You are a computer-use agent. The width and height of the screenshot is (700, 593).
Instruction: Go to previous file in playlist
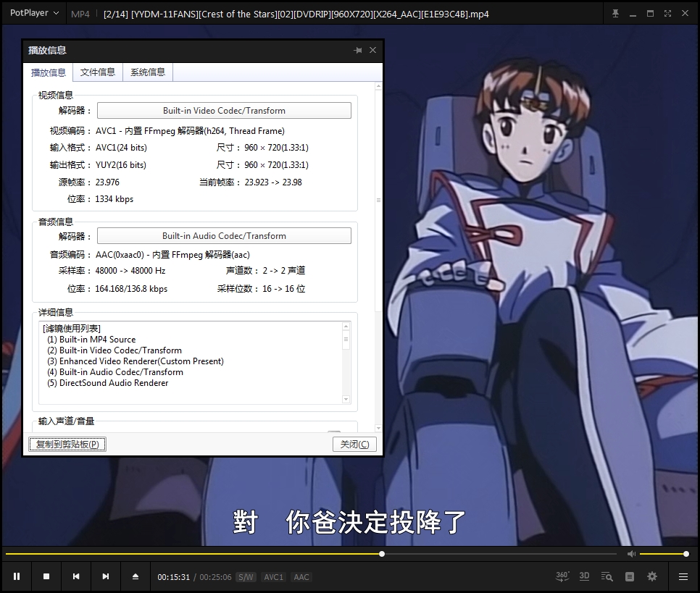[76, 576]
